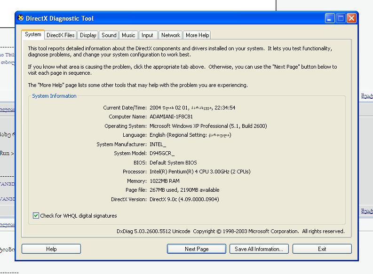Toggle Check for WHQL digital signatures checkbox
373x274 pixels.
pos(36,216)
